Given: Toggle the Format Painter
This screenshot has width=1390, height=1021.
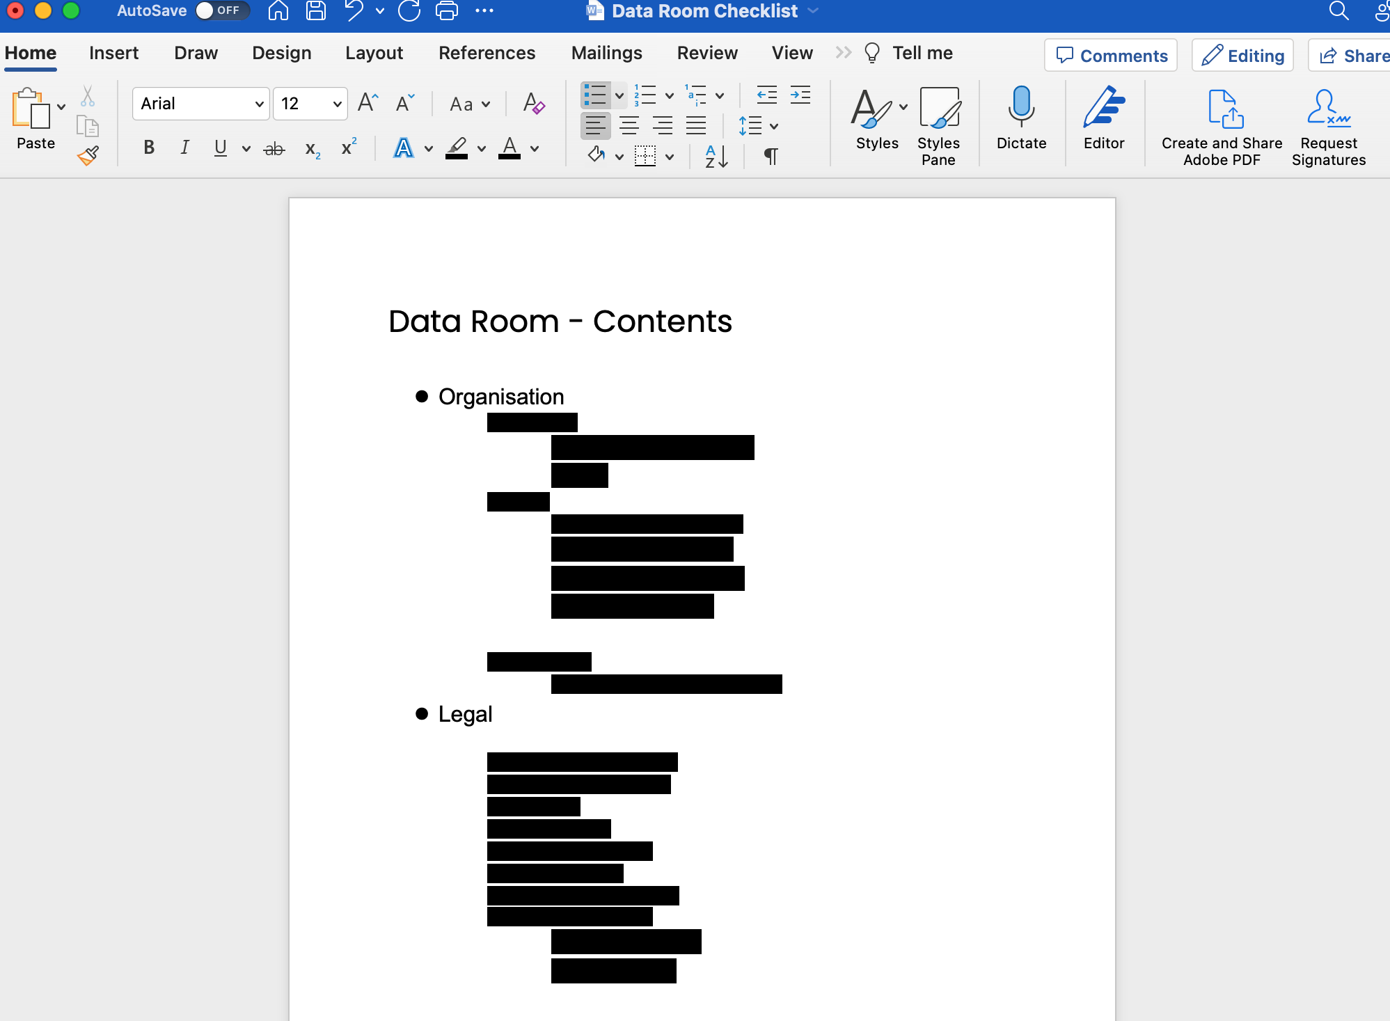Looking at the screenshot, I should (88, 155).
